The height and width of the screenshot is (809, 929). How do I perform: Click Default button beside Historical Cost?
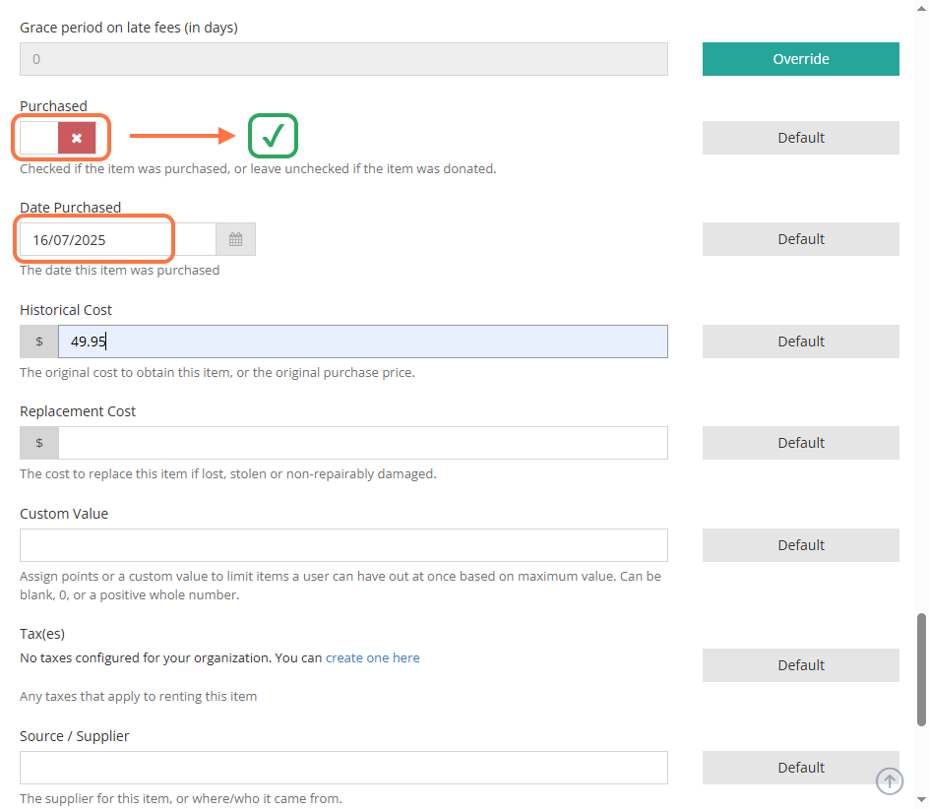[800, 342]
